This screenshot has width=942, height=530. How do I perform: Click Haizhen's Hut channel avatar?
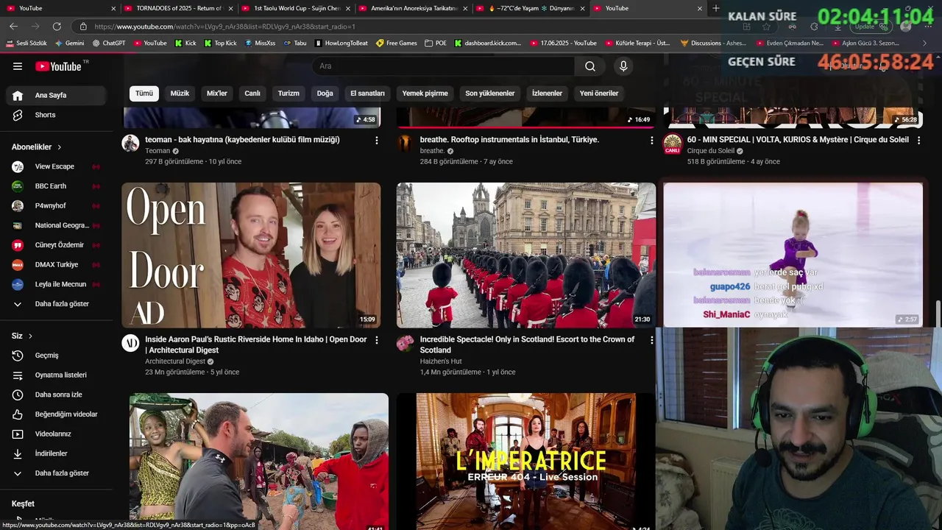pos(405,343)
